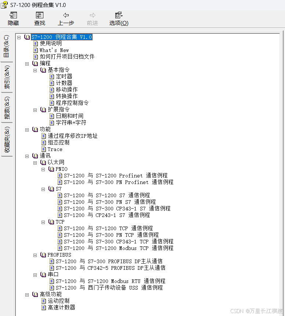Open the 转换操作 topic
This screenshot has height=316, width=285.
coord(67,96)
